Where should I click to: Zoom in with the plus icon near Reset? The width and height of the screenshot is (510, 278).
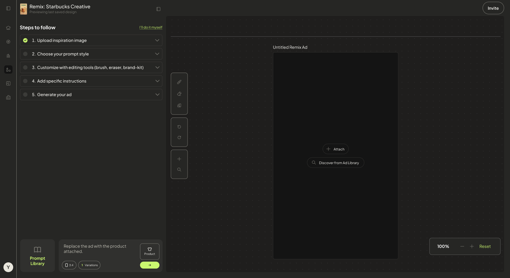472,246
